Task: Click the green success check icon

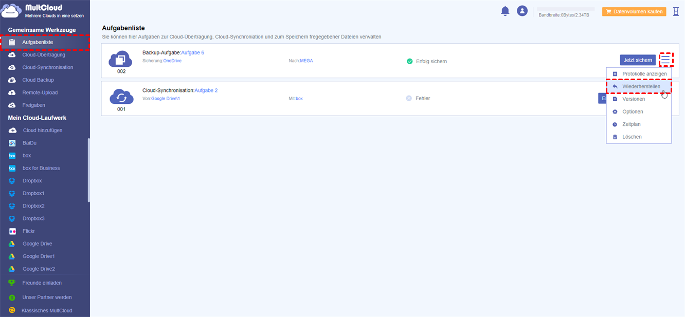Action: coord(409,61)
